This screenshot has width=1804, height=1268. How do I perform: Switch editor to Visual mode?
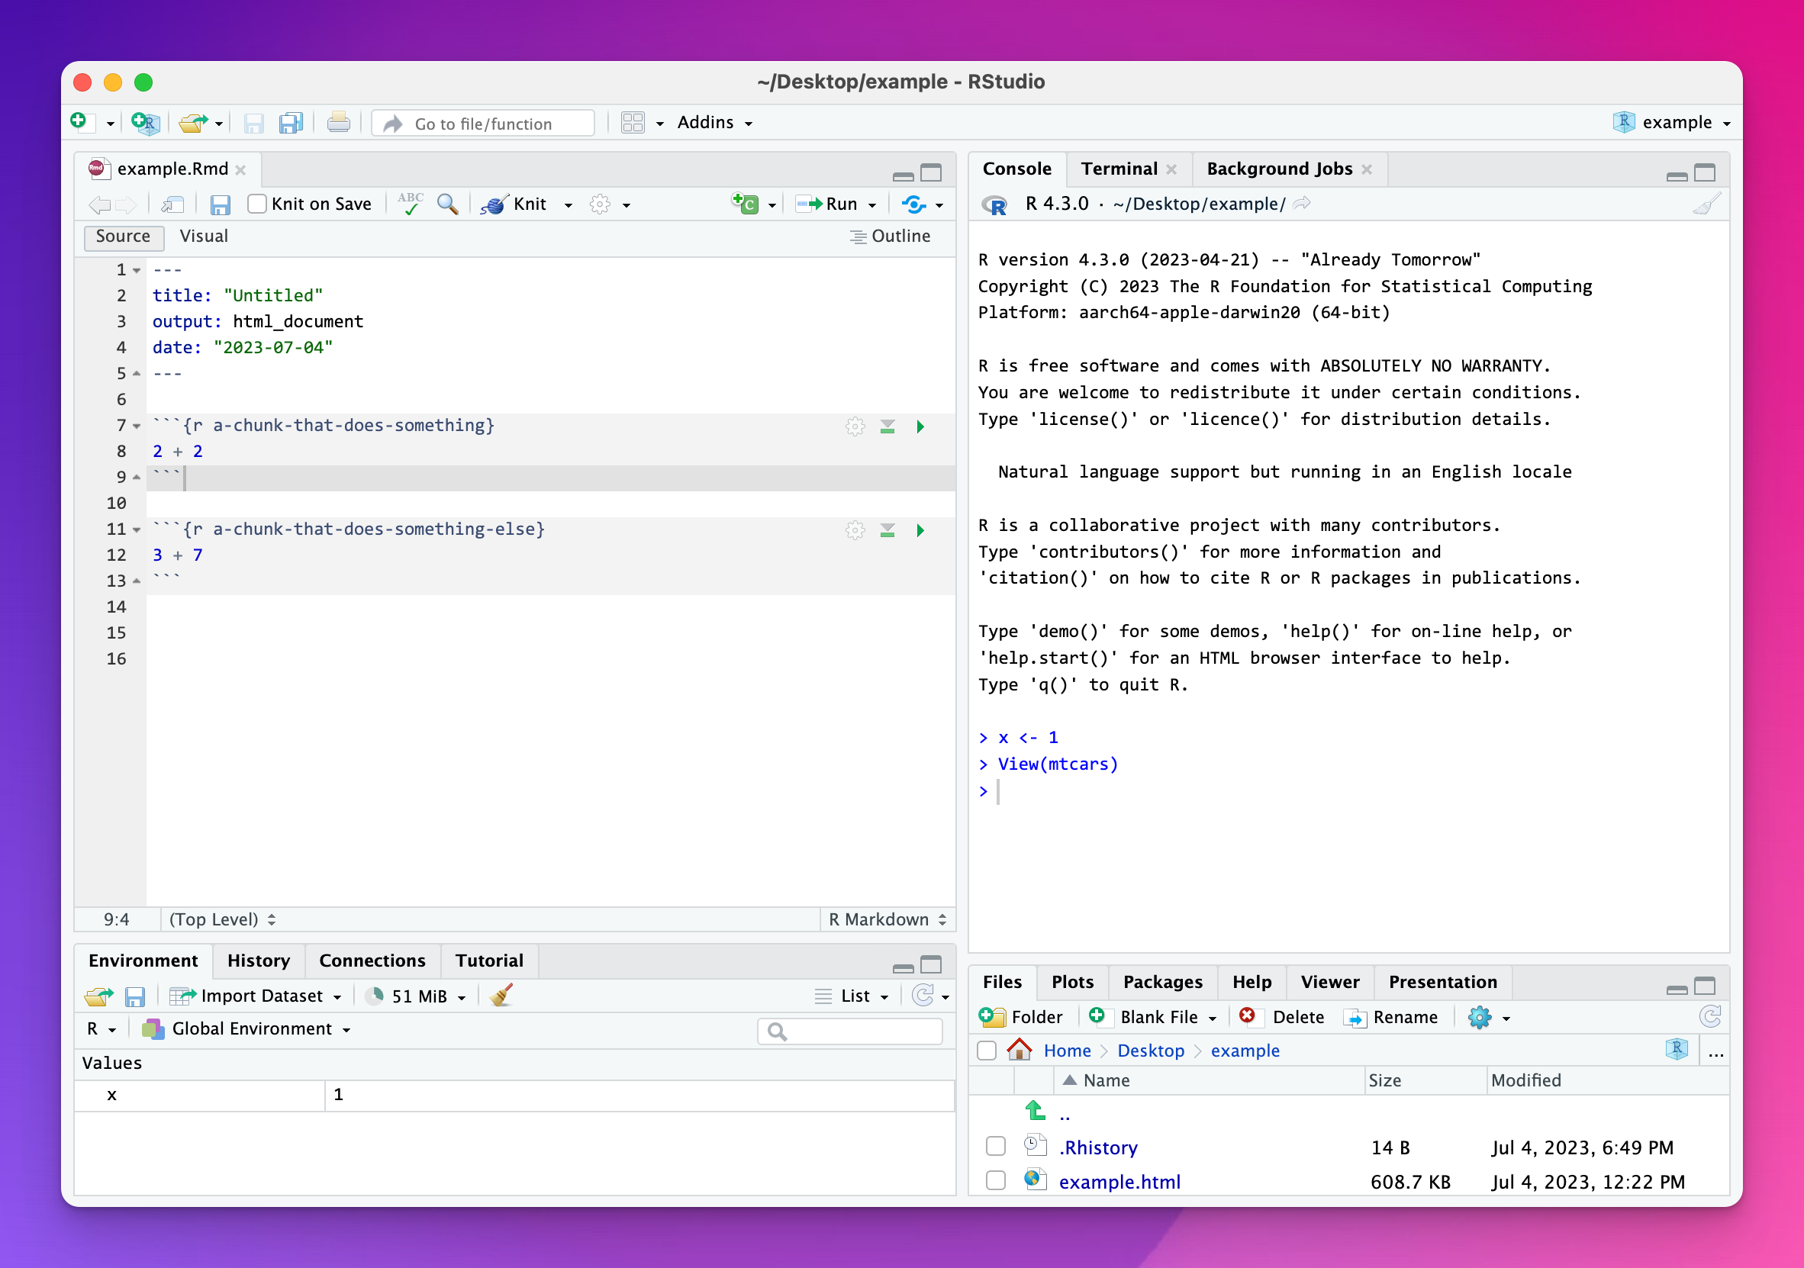coord(205,237)
